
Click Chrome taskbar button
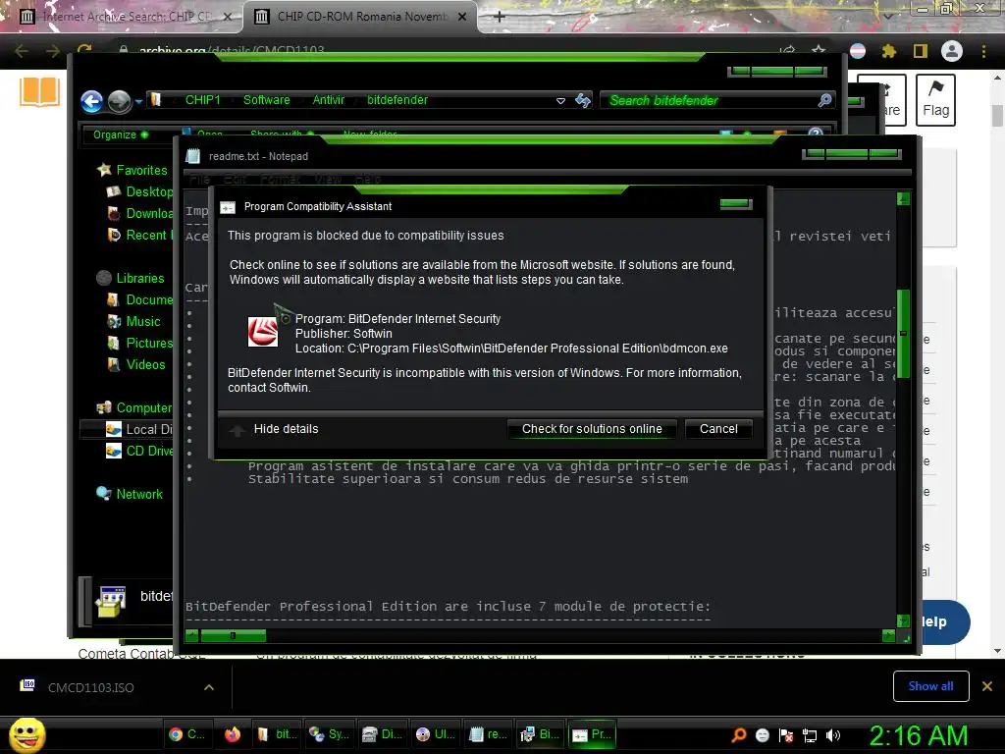click(x=186, y=734)
